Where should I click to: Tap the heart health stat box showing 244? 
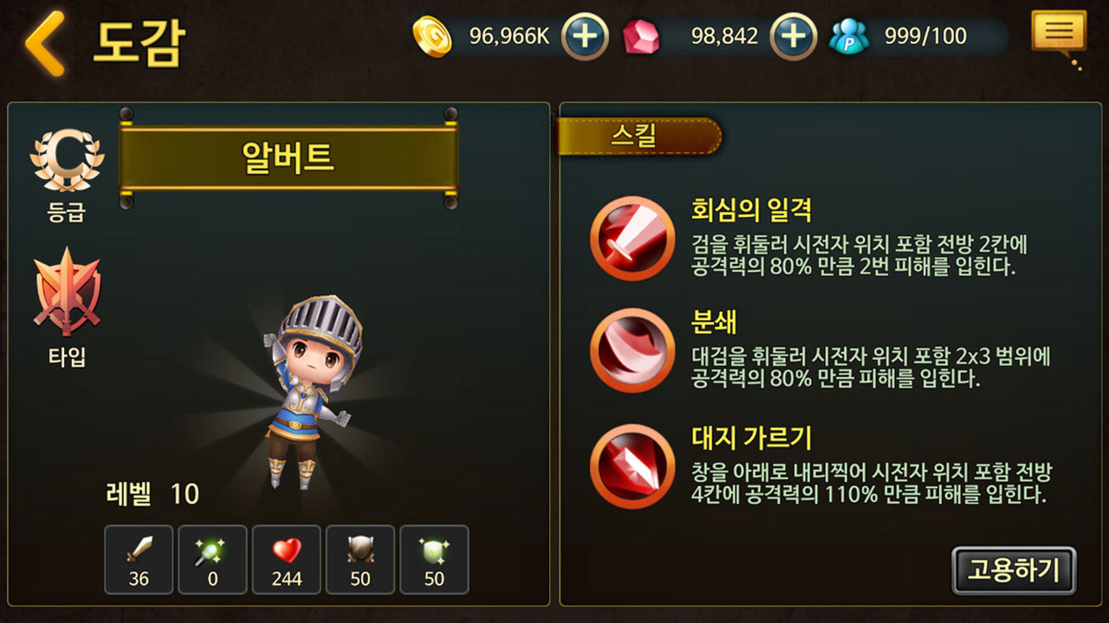coord(287,560)
